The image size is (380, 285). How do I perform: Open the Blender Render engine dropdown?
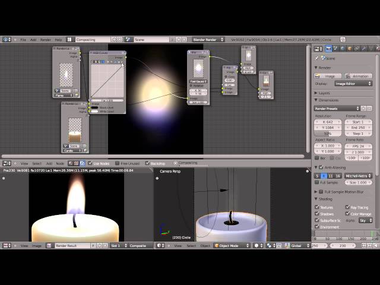(x=208, y=40)
